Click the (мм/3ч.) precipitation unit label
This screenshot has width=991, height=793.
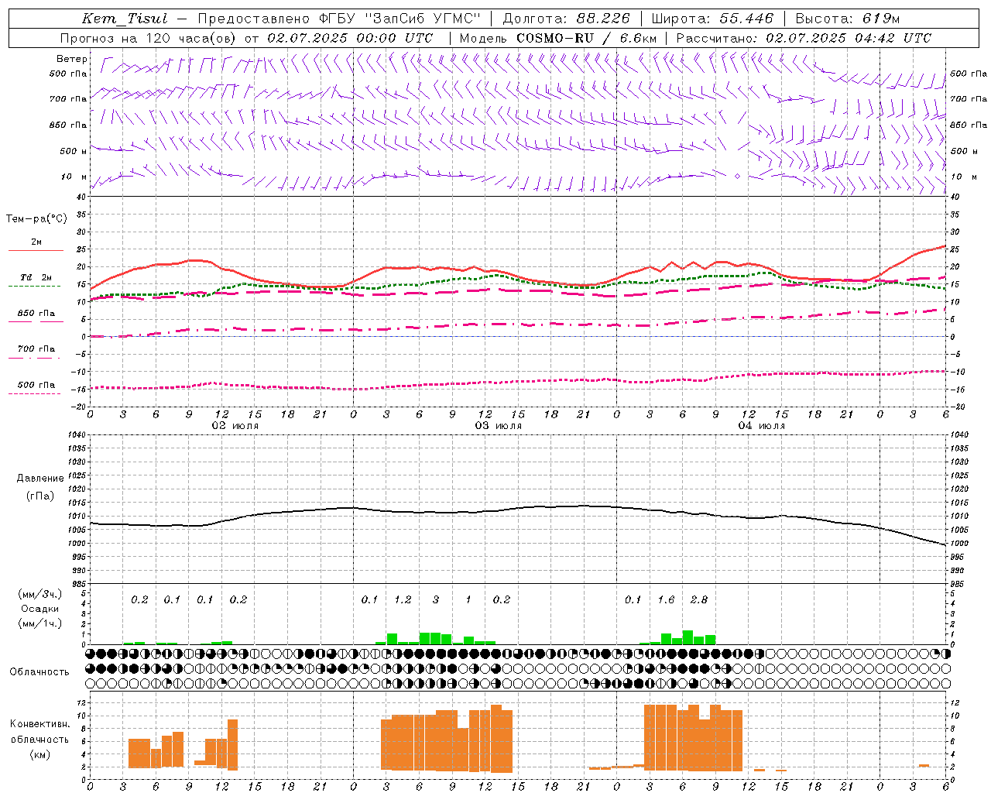[x=39, y=594]
